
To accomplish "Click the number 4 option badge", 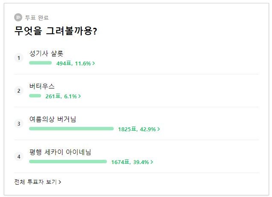I will (18, 156).
